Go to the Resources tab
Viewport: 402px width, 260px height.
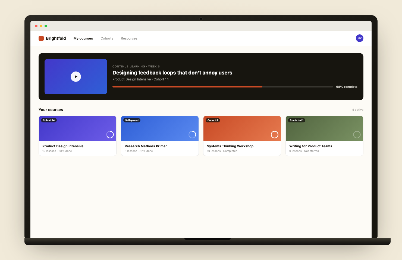[129, 38]
